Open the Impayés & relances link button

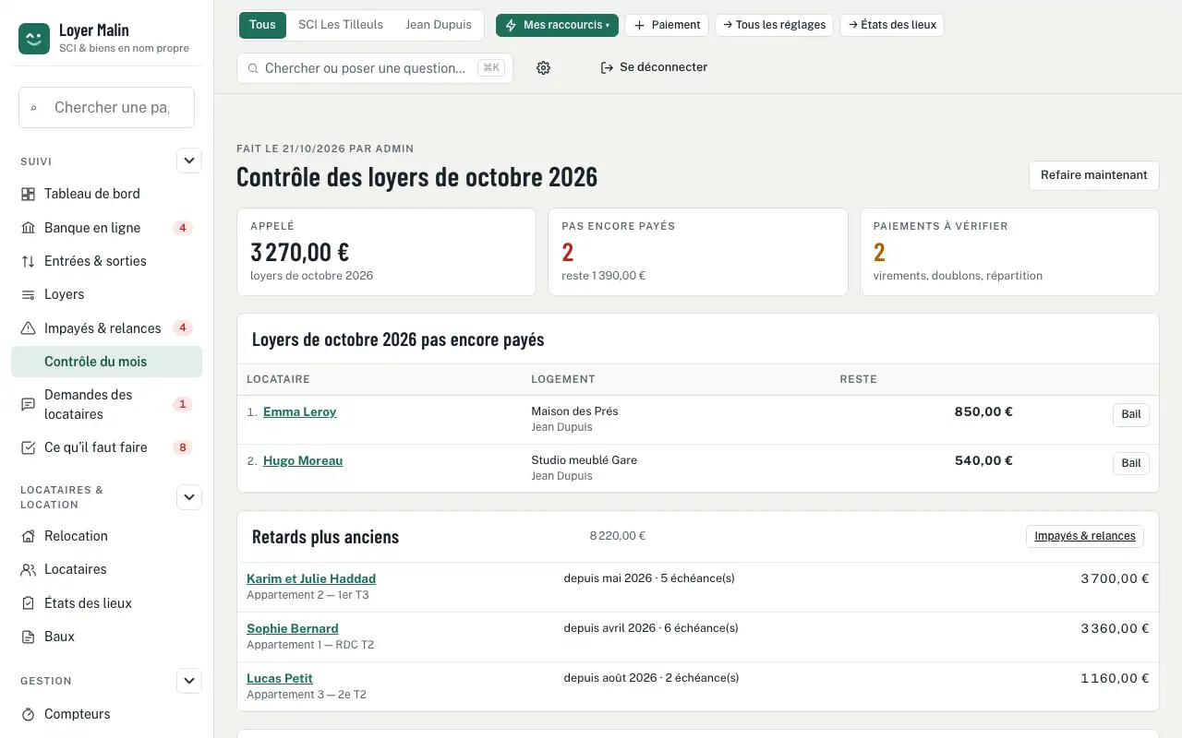1085,536
